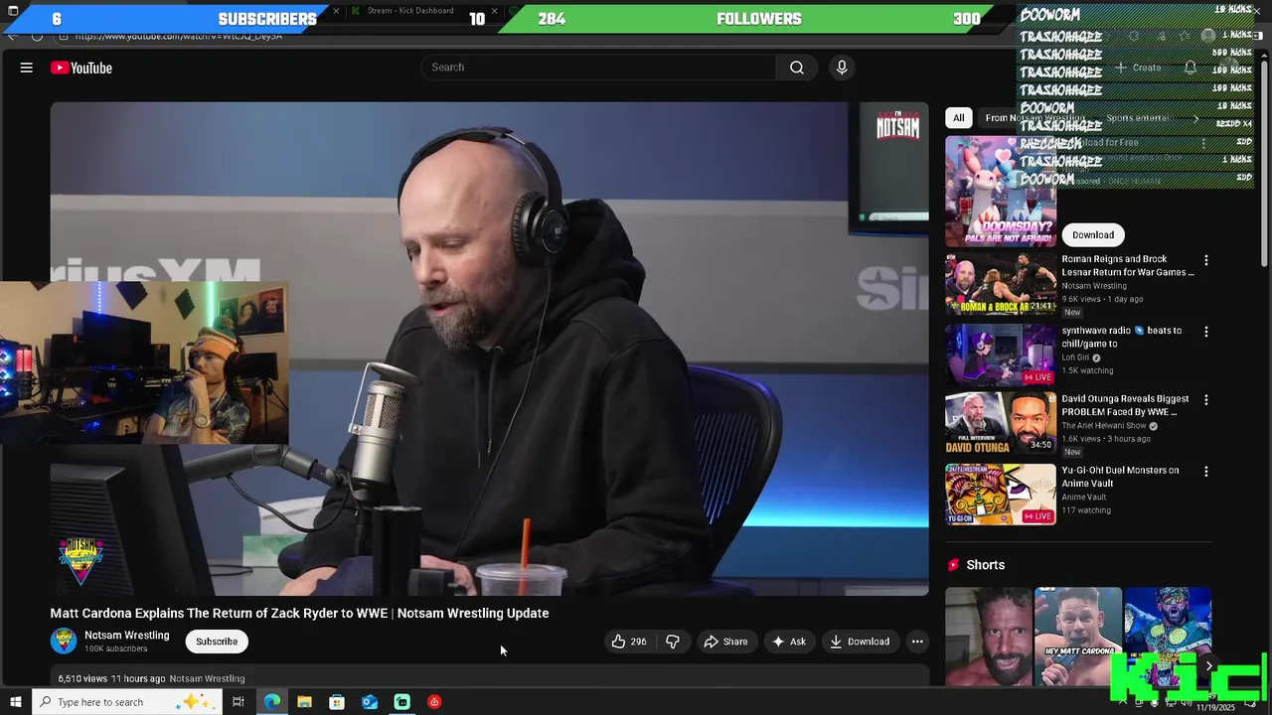Click the browser address bar URL
Image resolution: width=1272 pixels, height=715 pixels.
point(179,36)
